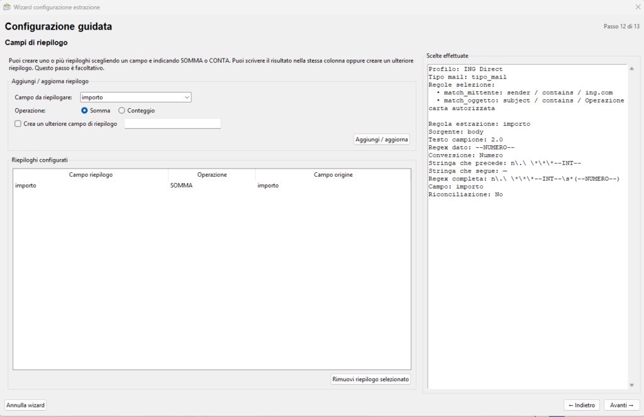Close the Wizard configurazione estrazione window

(x=638, y=7)
